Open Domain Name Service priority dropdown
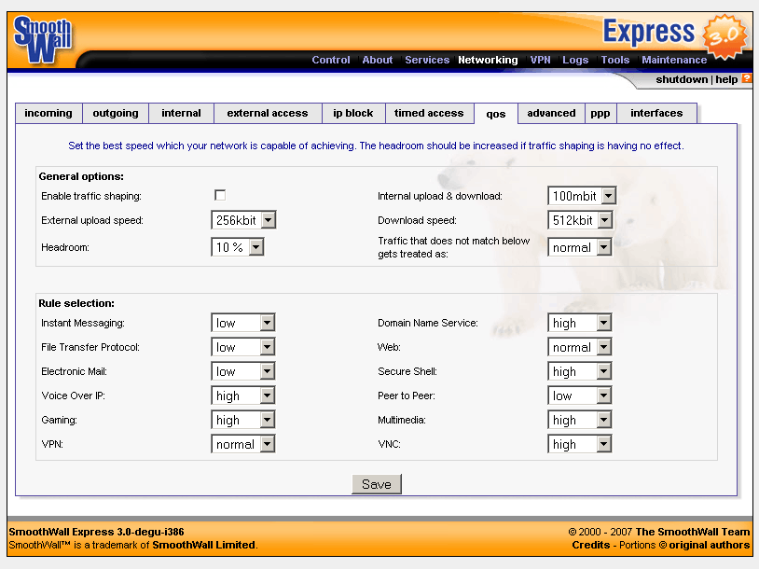 579,323
